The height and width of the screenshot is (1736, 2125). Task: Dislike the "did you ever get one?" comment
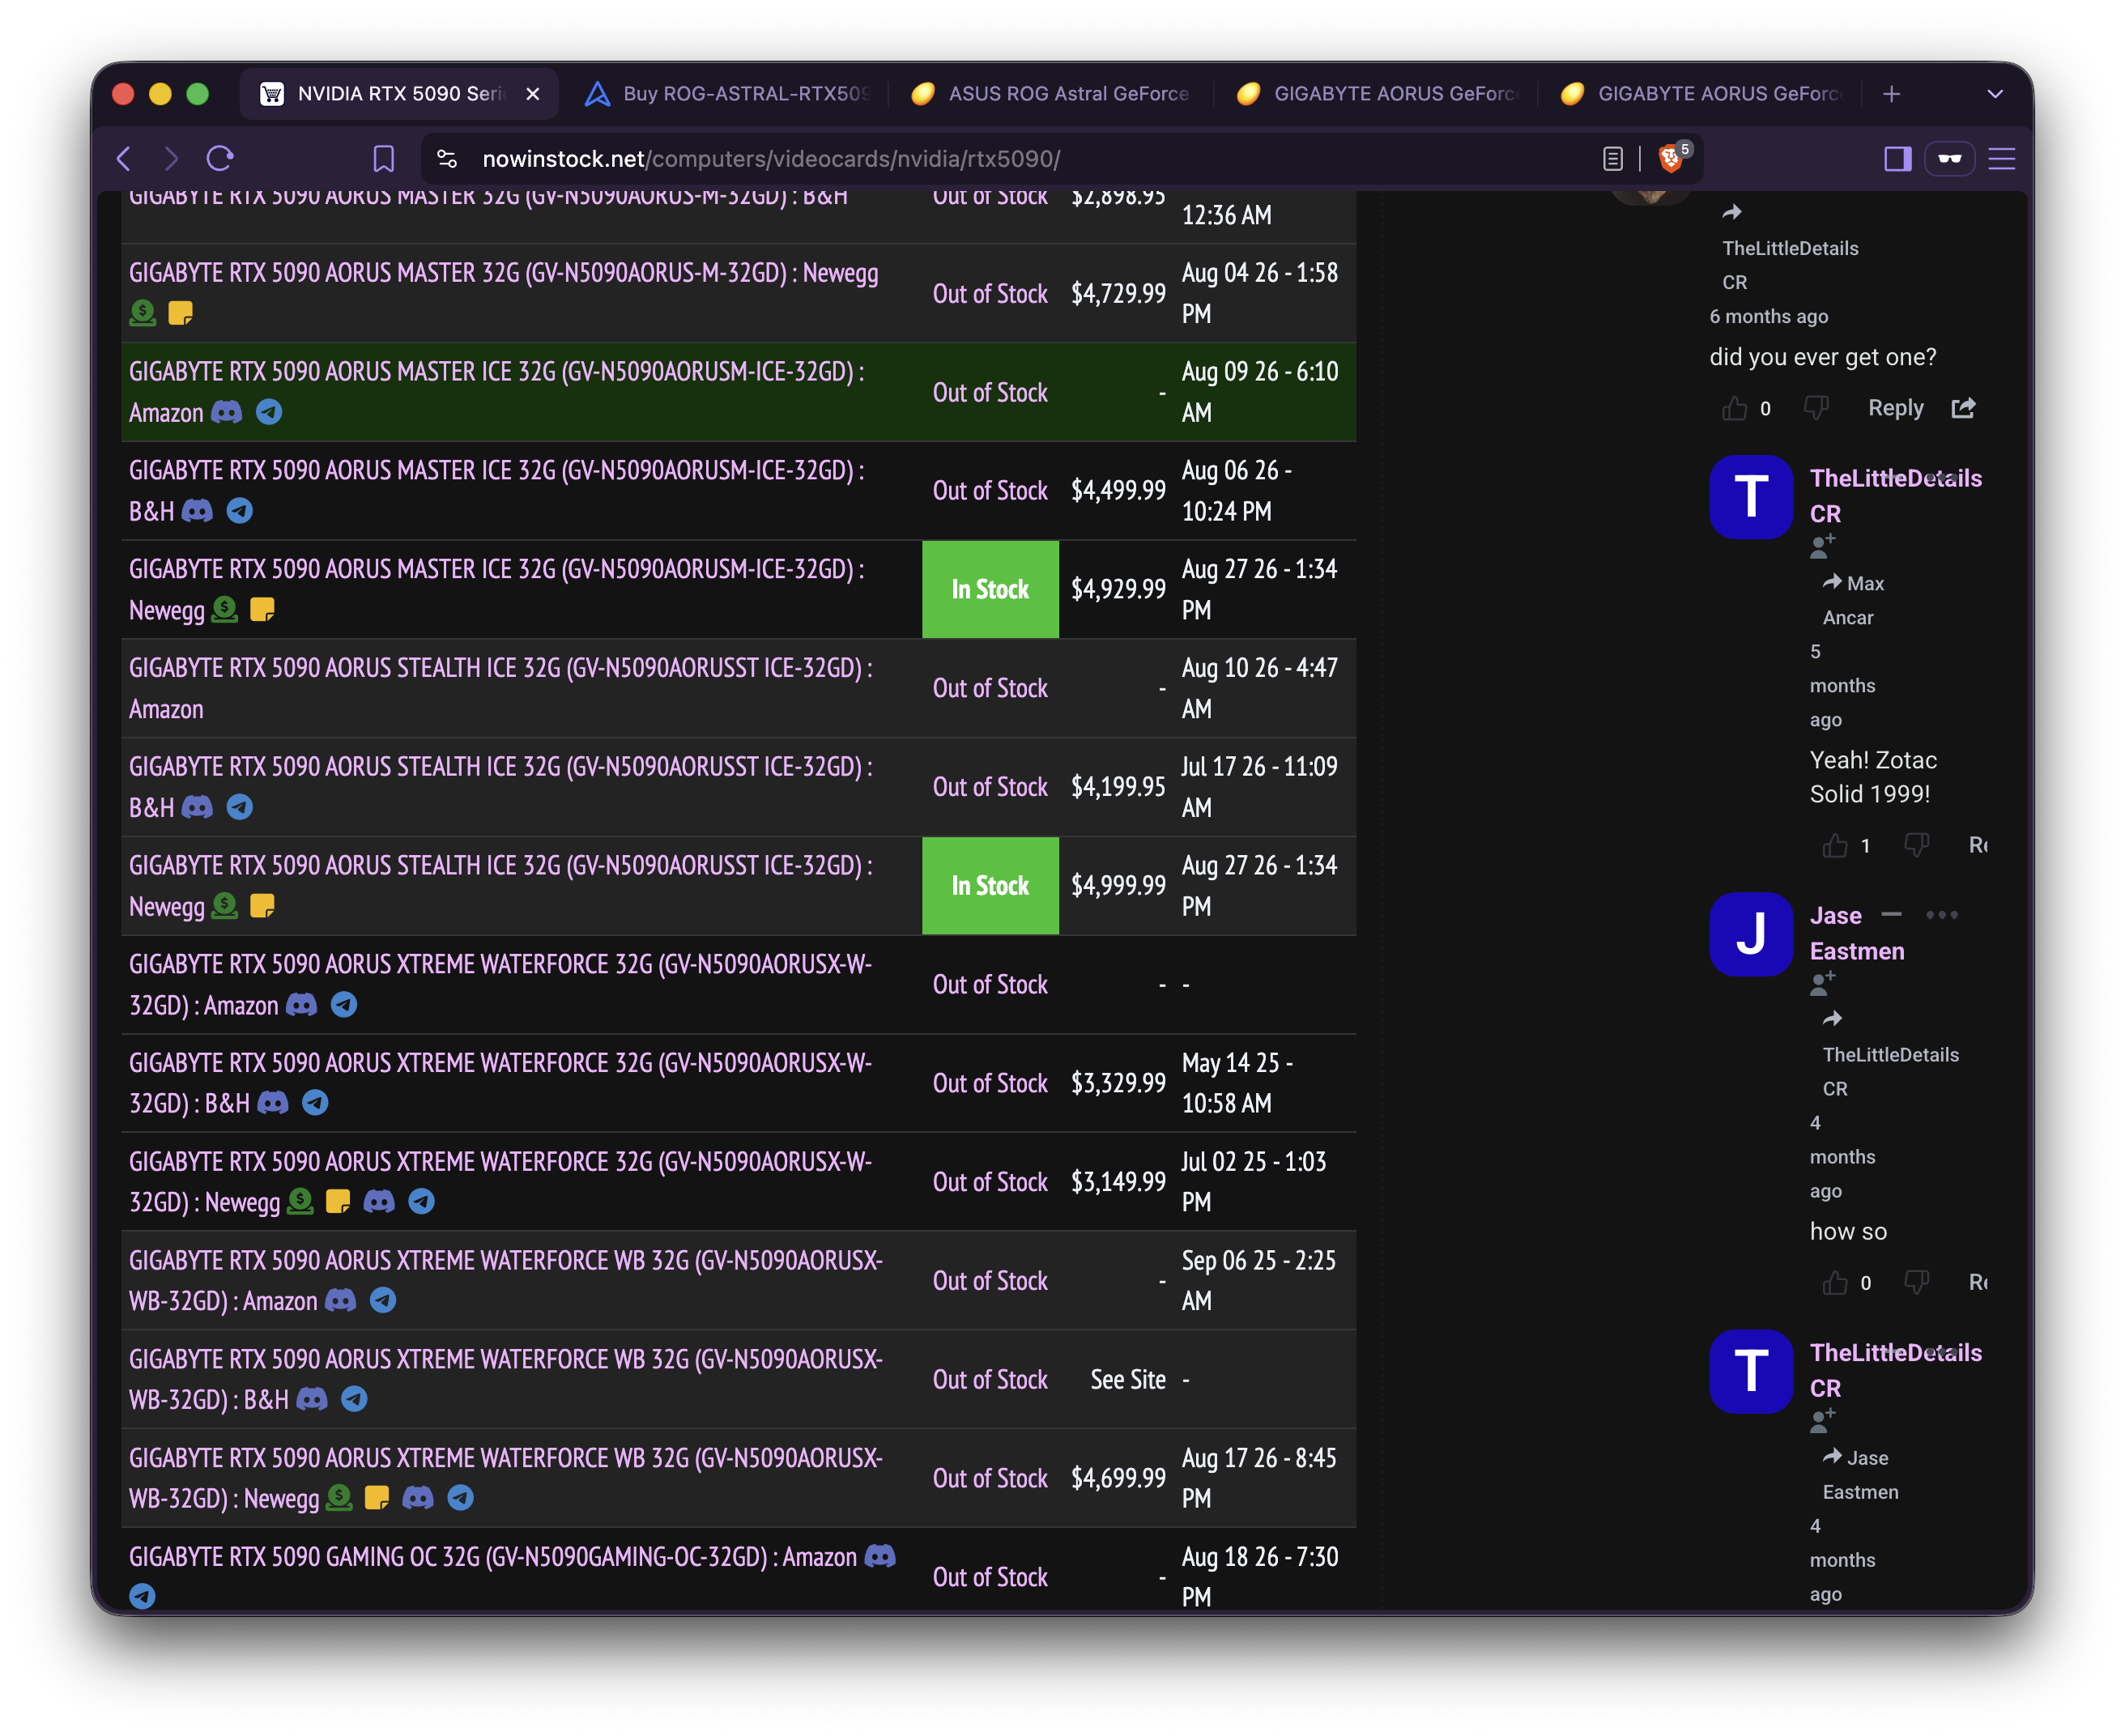click(1816, 408)
